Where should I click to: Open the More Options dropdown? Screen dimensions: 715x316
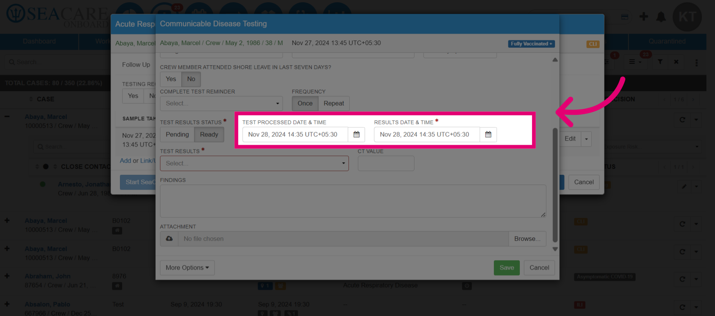(187, 268)
